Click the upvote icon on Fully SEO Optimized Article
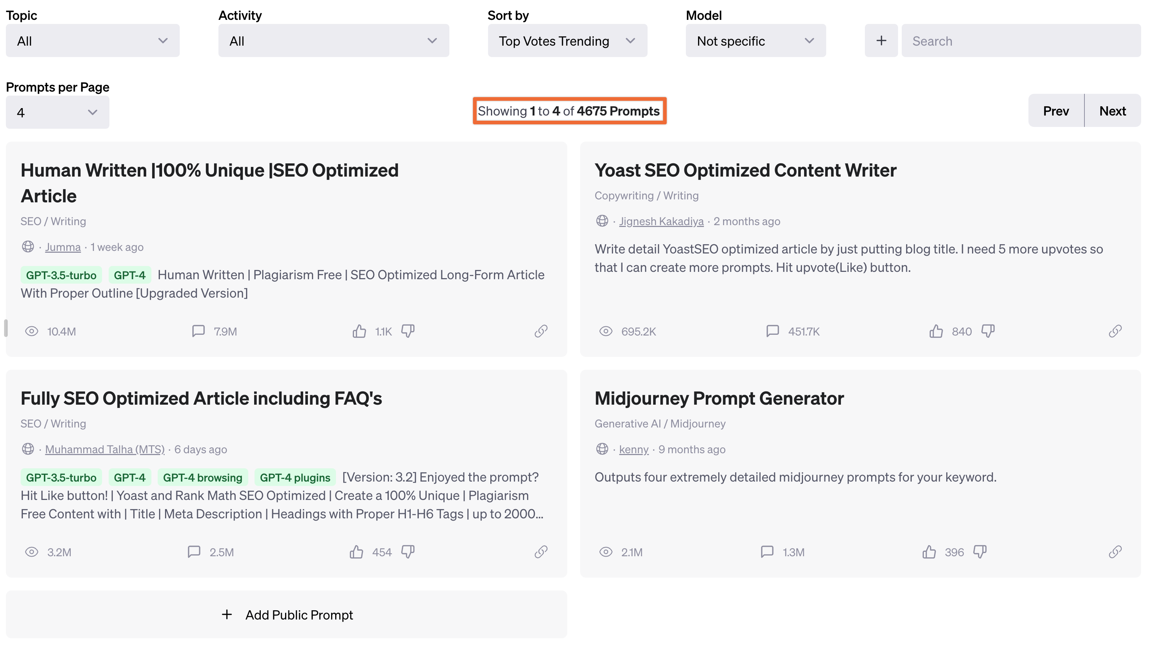The width and height of the screenshot is (1150, 646). [x=358, y=551]
